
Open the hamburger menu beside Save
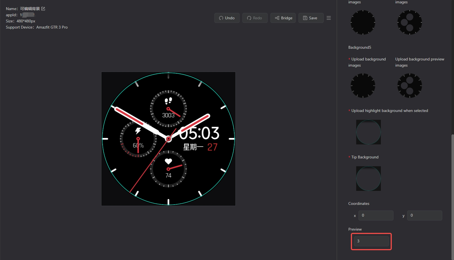coord(329,18)
